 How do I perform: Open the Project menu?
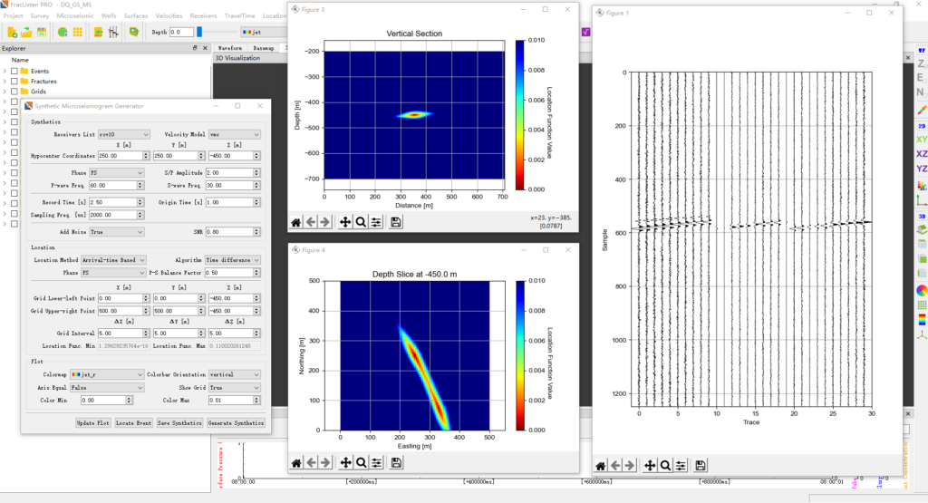coord(13,16)
